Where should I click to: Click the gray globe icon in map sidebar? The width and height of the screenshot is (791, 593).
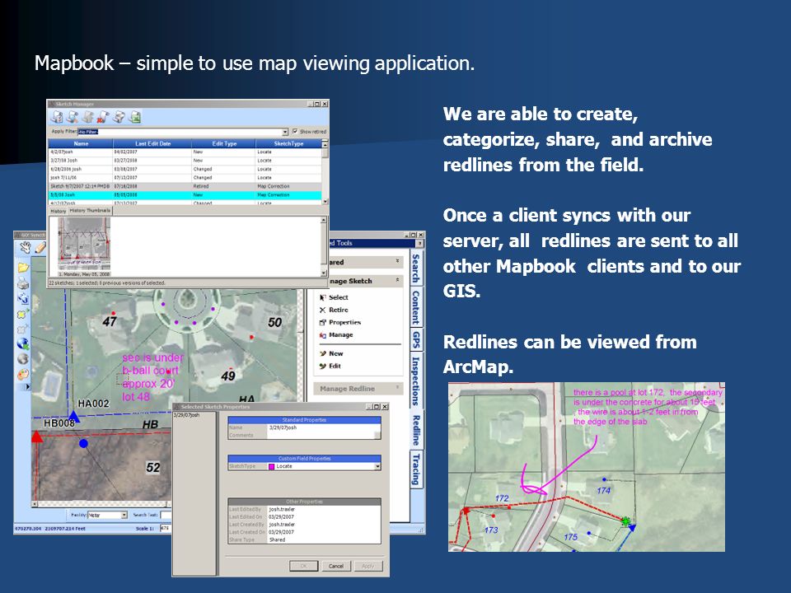(23, 359)
